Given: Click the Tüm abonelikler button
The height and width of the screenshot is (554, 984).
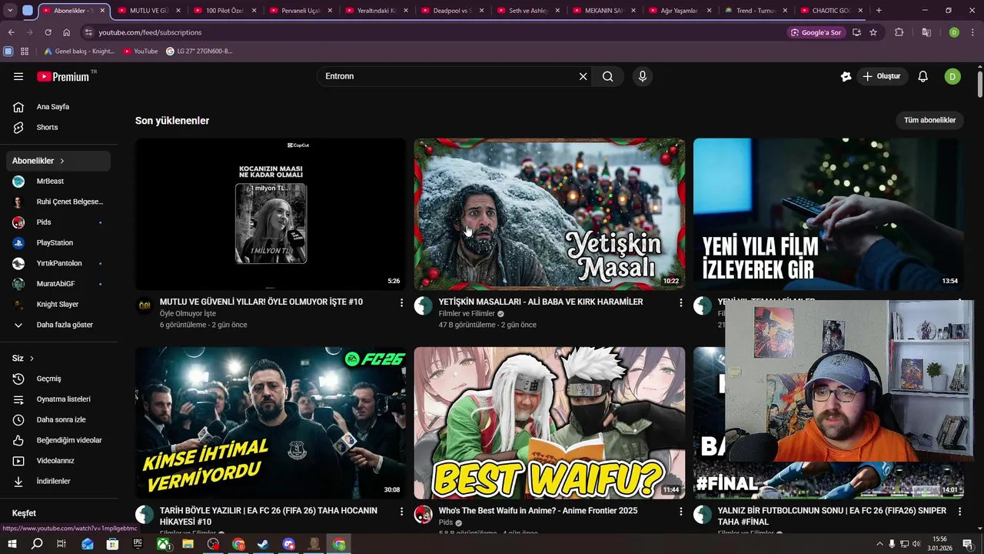Looking at the screenshot, I should 929,120.
